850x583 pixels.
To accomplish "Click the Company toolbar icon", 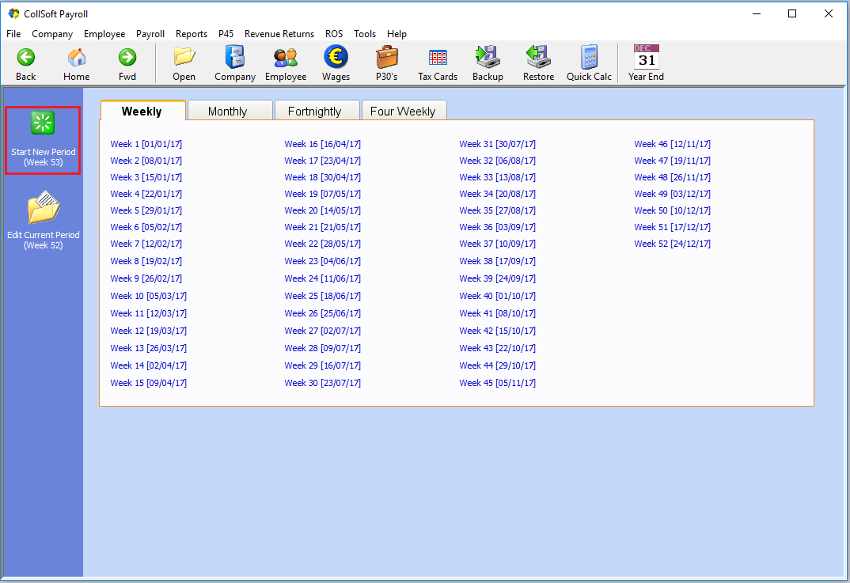I will click(x=235, y=58).
